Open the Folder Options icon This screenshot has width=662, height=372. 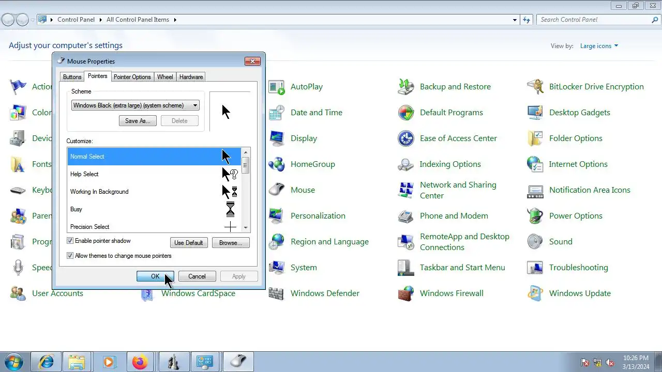(x=535, y=138)
